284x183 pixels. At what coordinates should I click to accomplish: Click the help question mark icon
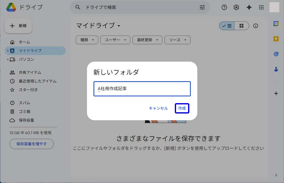pos(224,8)
